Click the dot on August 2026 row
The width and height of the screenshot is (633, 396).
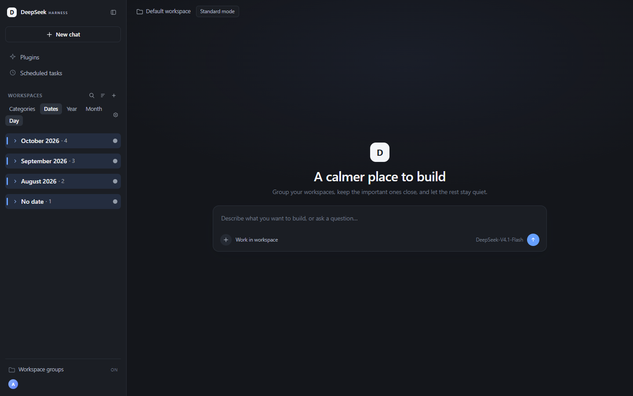point(115,181)
